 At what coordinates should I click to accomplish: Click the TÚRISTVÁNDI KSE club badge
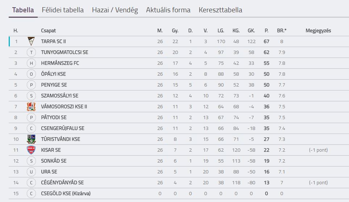coord(31,139)
